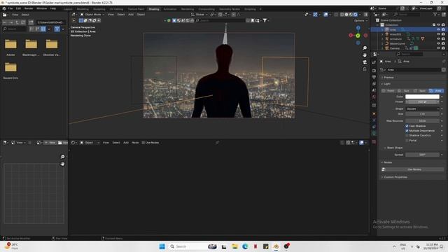Open the Render menu
448x252 pixels.
click(x=29, y=8)
